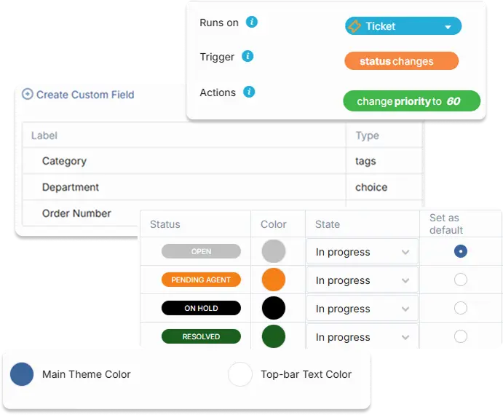Open the Top-bar Text Color swatch
Viewport: 503px width, 415px height.
tap(240, 374)
